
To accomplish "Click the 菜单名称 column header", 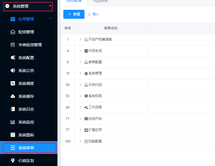I will point(111,28).
